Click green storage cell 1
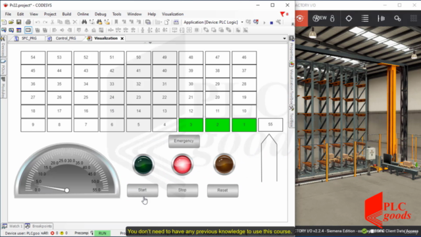This screenshot has width=421, height=237. tap(244, 125)
